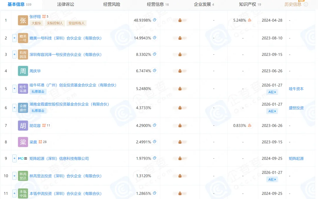Viewport: 318px width, 199px height.
Task: Expand the 本瓴中流投资 row
Action: (x=14, y=193)
